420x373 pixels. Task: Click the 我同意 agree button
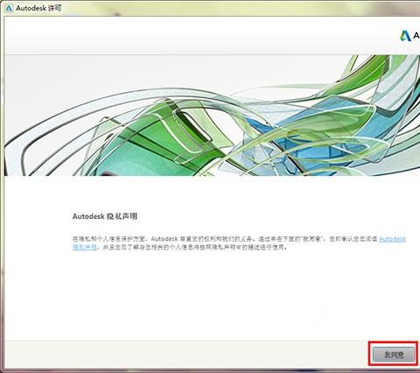pyautogui.click(x=394, y=355)
